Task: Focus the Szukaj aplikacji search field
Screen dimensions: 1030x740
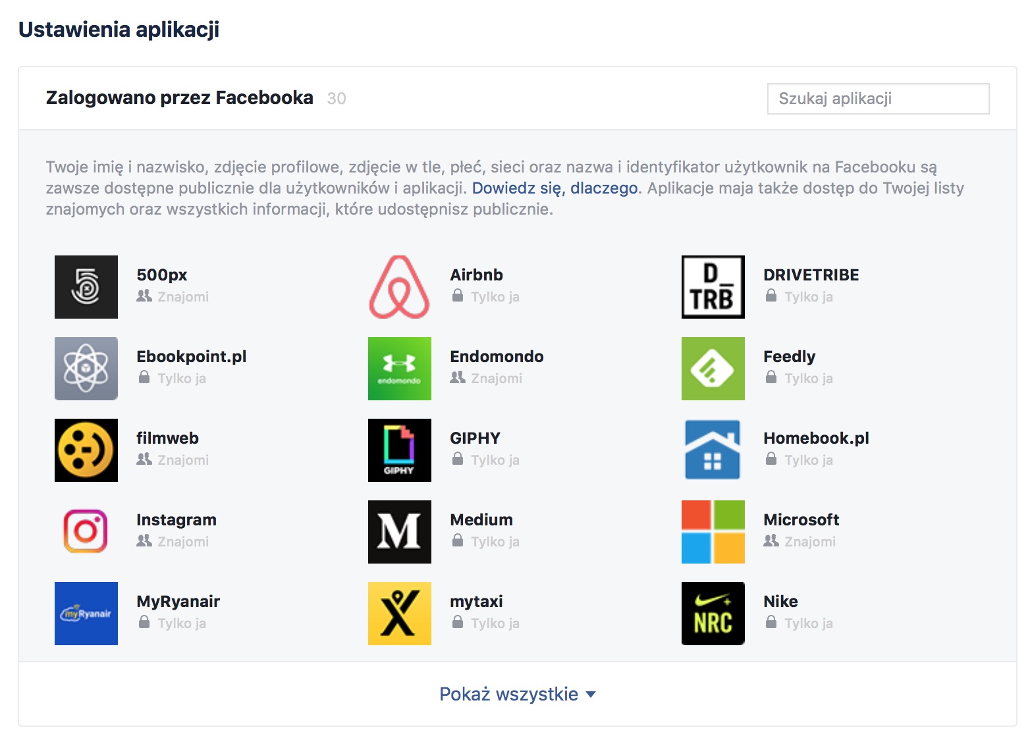Action: pos(878,99)
